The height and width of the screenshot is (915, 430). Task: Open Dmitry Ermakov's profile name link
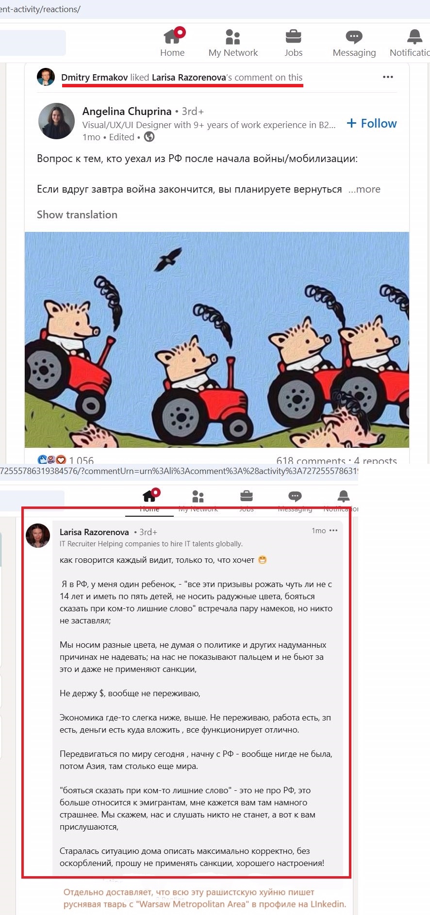click(95, 77)
